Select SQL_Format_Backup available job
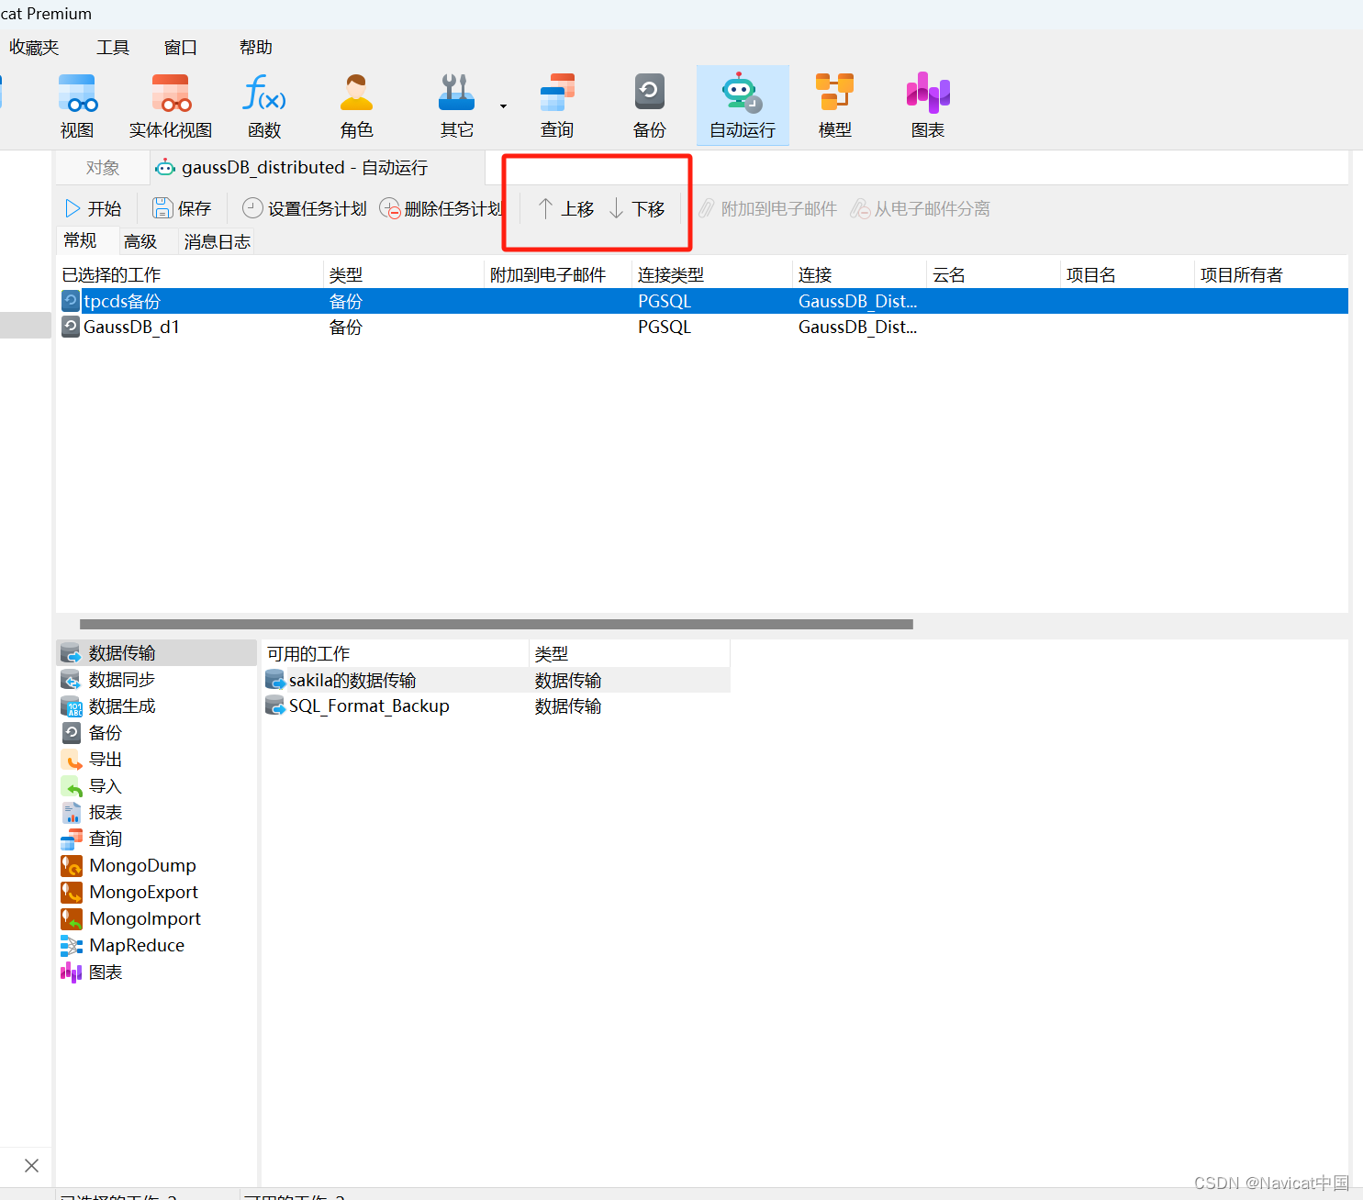 pos(496,706)
